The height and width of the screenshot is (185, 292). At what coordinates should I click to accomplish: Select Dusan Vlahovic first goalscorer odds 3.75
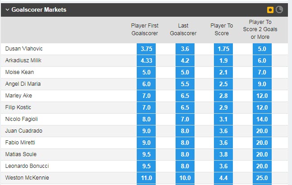coord(145,49)
